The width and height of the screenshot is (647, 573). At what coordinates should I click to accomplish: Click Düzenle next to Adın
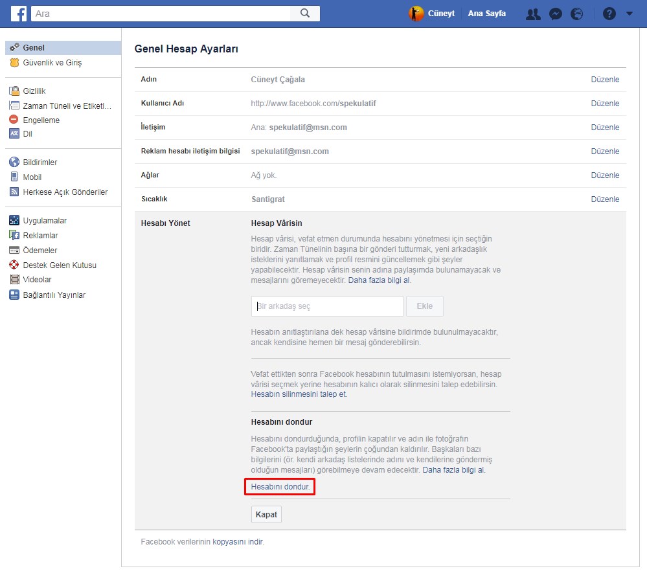coord(605,80)
